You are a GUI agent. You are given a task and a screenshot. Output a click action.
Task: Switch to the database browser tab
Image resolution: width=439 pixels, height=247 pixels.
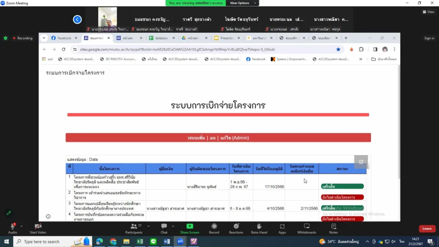coord(159,38)
